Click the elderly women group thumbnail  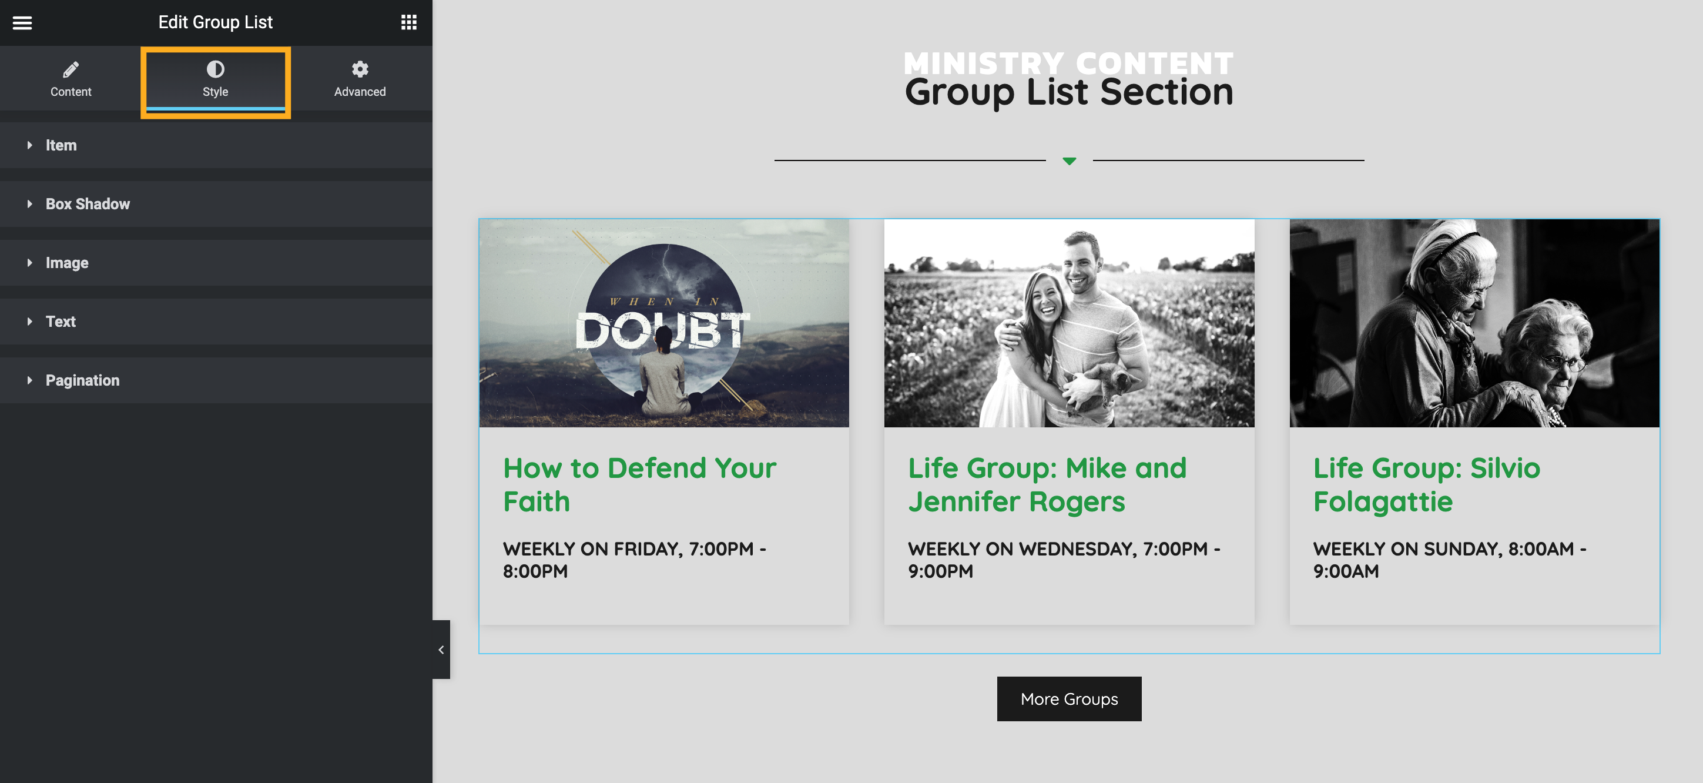coord(1474,323)
